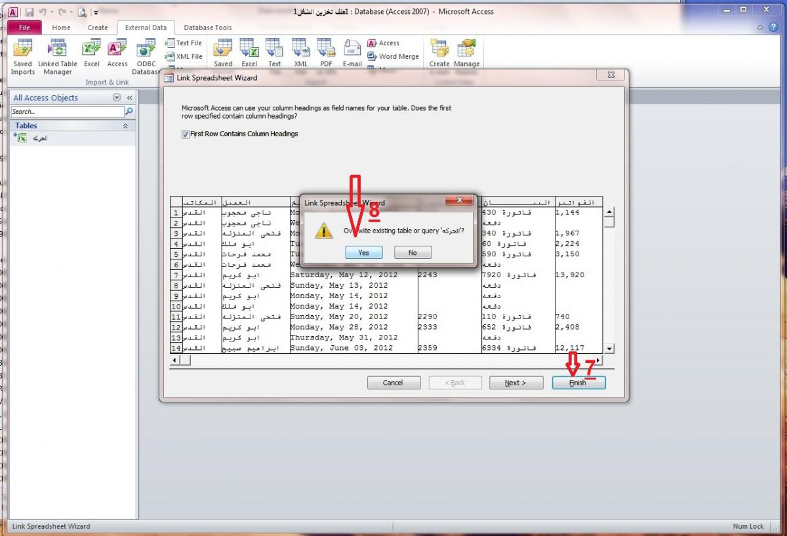
Task: Click Finish in the wizard
Action: (578, 383)
